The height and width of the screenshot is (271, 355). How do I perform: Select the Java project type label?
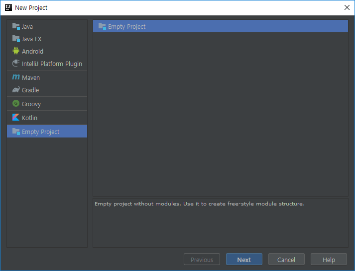(x=27, y=27)
